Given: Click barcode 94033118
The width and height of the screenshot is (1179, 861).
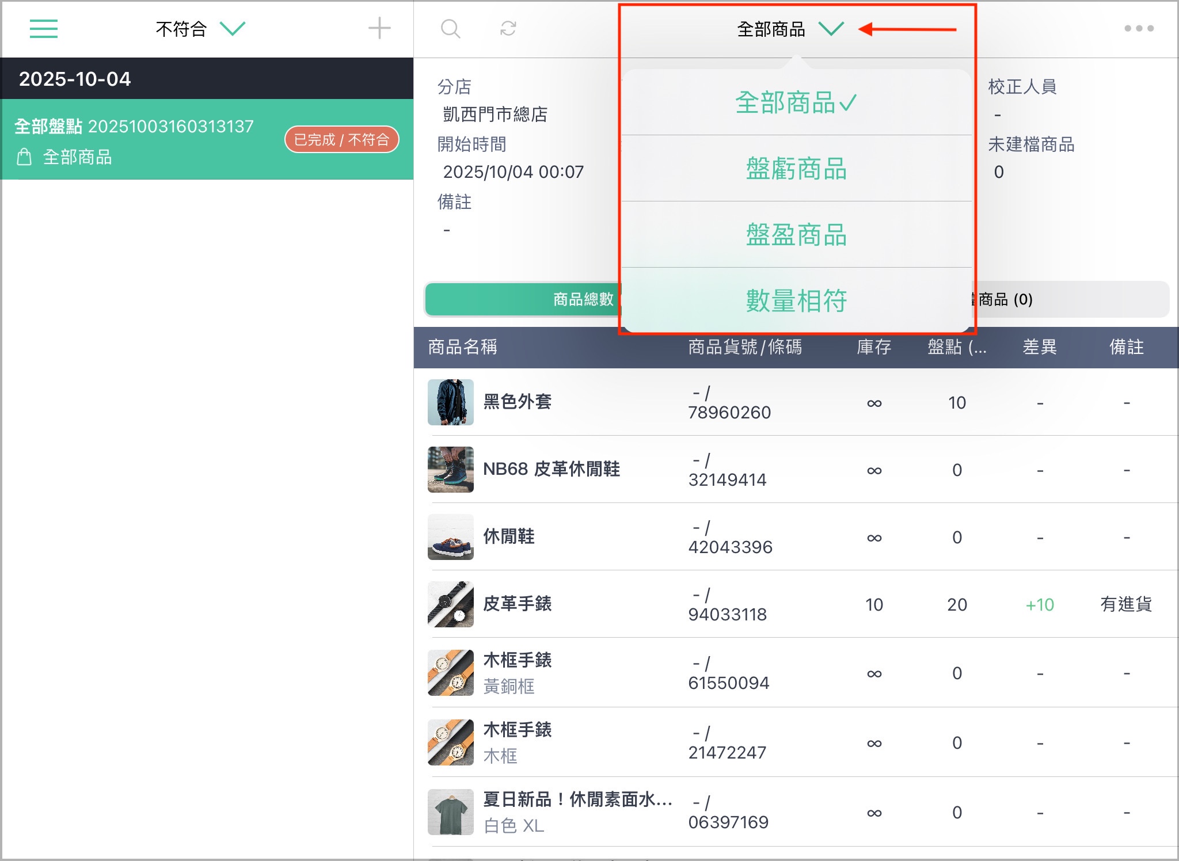Looking at the screenshot, I should pos(727,615).
